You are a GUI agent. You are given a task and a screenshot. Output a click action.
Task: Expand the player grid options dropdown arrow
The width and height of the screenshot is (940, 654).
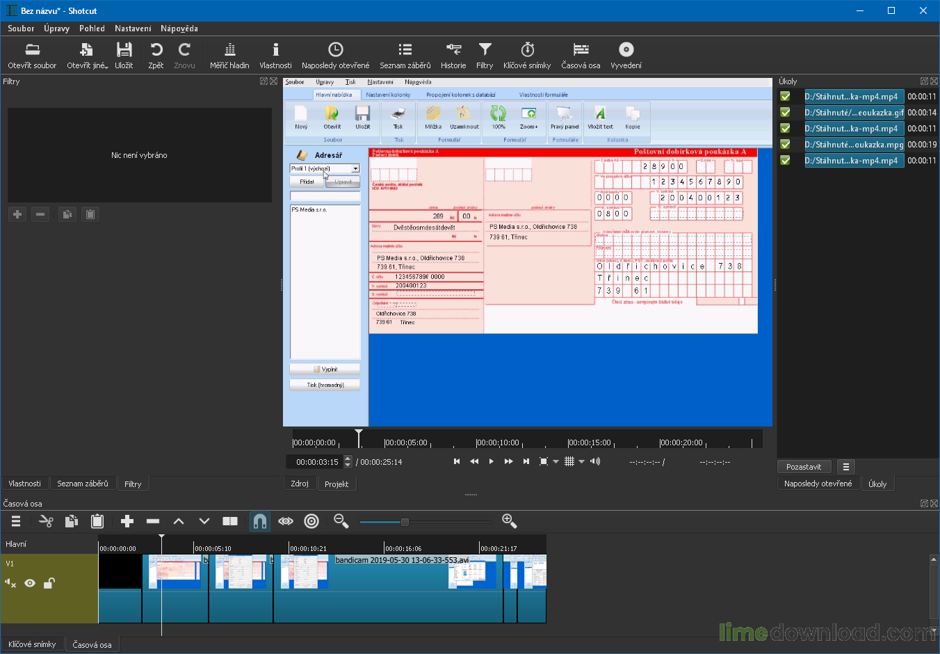click(582, 462)
